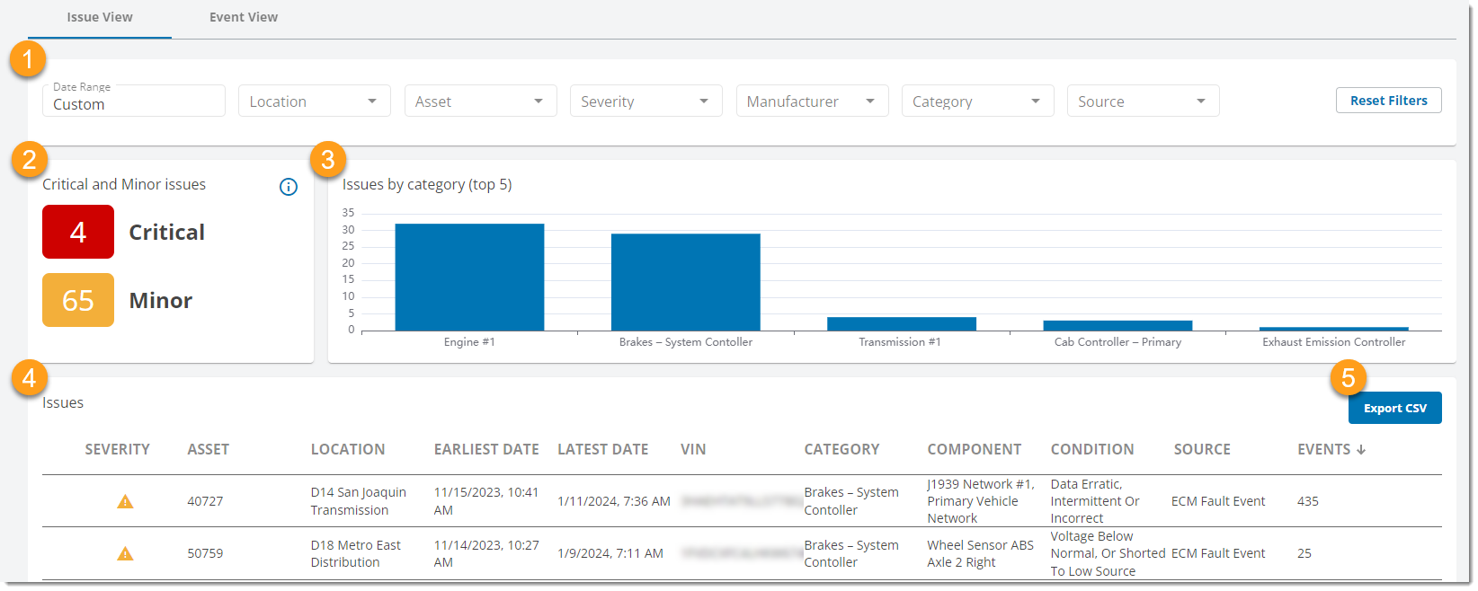Viewport: 1478px width, 591px height.
Task: Click latest date 1/11/2024, 7:36 AM
Action: coord(614,501)
